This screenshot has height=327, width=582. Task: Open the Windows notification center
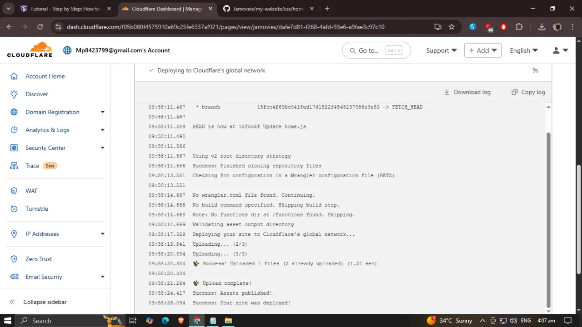pyautogui.click(x=568, y=321)
